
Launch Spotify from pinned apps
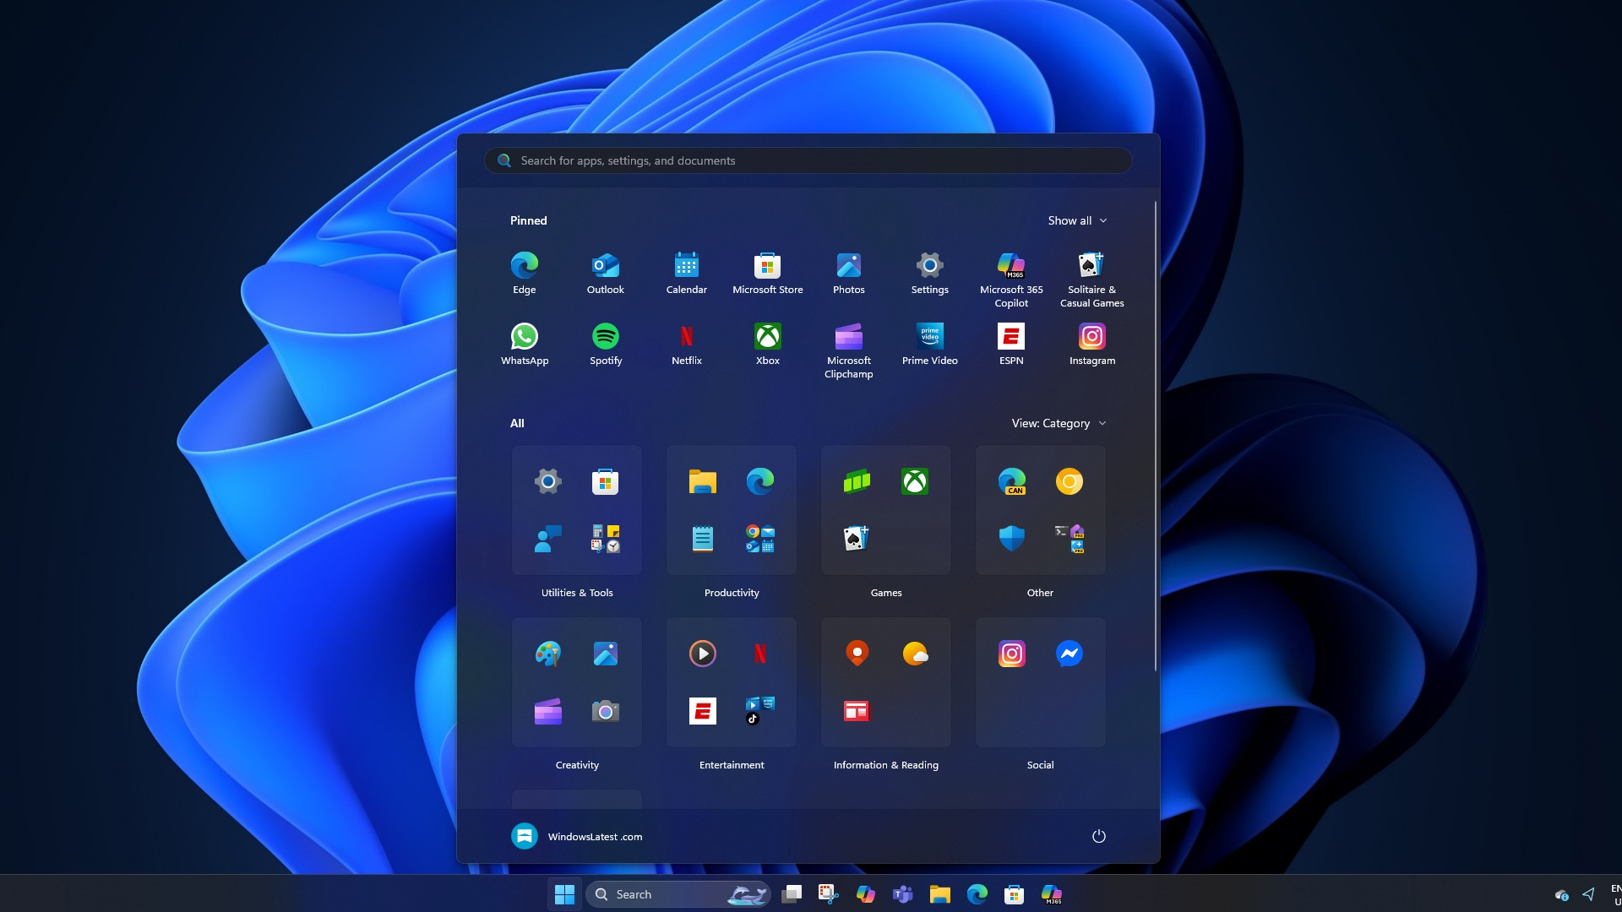pyautogui.click(x=605, y=345)
